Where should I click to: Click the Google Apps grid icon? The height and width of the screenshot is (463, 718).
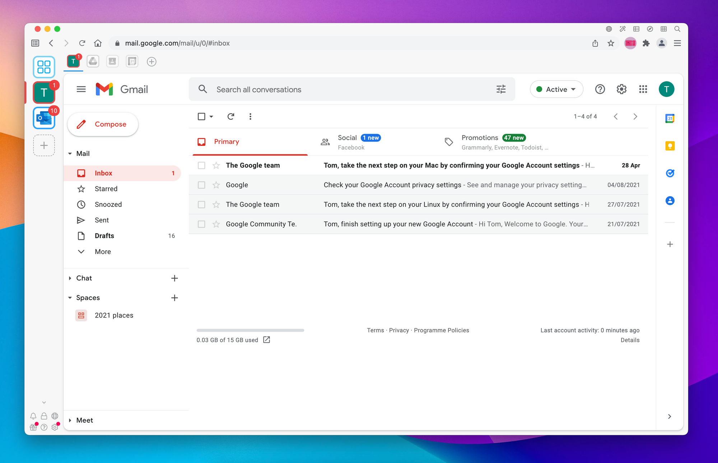click(643, 89)
